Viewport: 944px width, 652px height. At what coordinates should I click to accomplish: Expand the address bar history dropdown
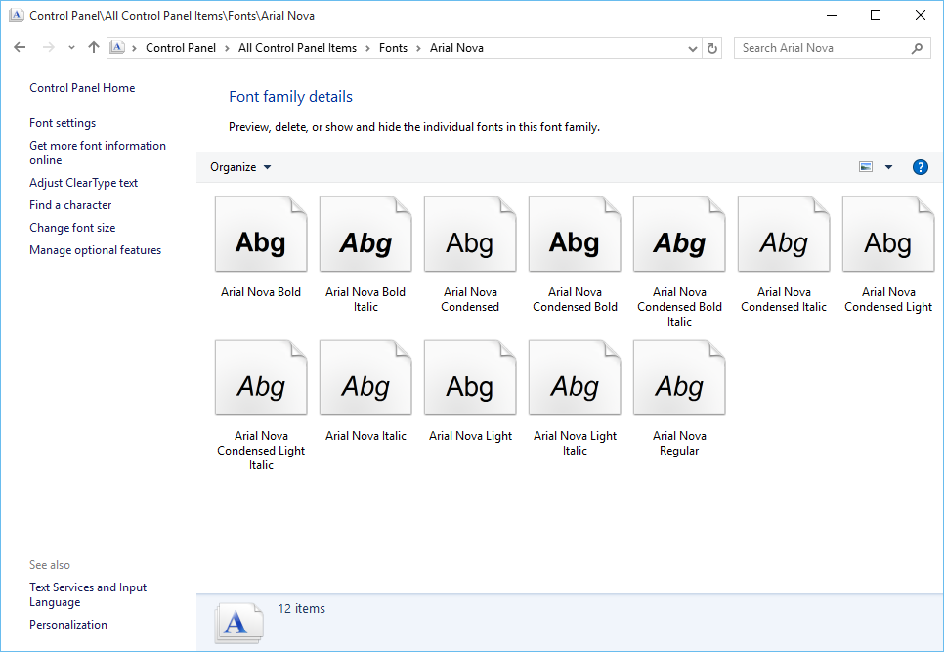click(692, 48)
